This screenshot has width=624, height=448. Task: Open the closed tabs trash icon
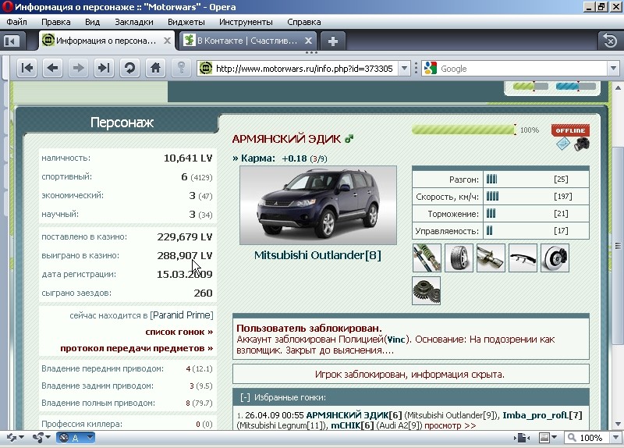[610, 41]
